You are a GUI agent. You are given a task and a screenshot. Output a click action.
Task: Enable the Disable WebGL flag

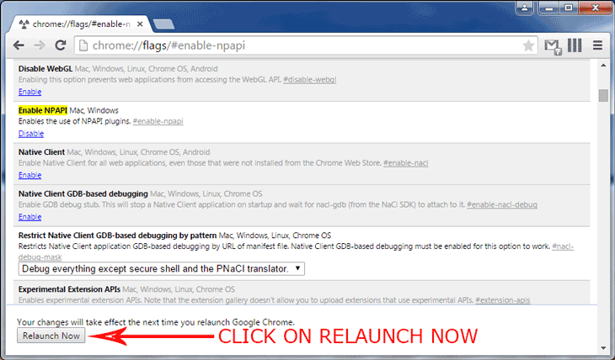29,92
